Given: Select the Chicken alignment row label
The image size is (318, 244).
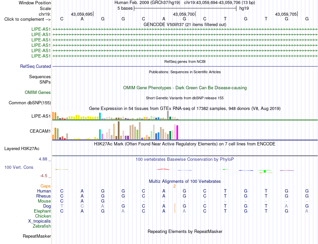Looking at the screenshot, I should [x=43, y=216].
